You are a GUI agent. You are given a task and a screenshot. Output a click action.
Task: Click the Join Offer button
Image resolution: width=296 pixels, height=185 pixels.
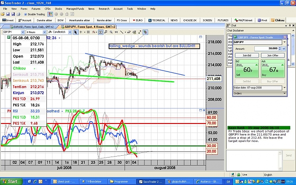pos(273,55)
